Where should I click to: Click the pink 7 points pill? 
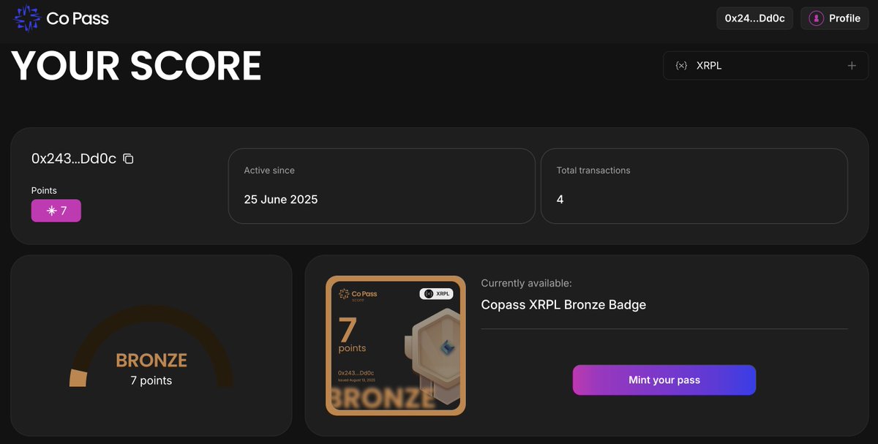click(x=56, y=211)
